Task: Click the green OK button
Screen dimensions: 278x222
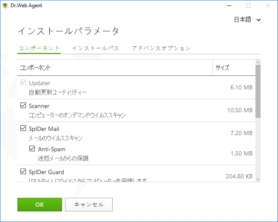Action: 40,205
